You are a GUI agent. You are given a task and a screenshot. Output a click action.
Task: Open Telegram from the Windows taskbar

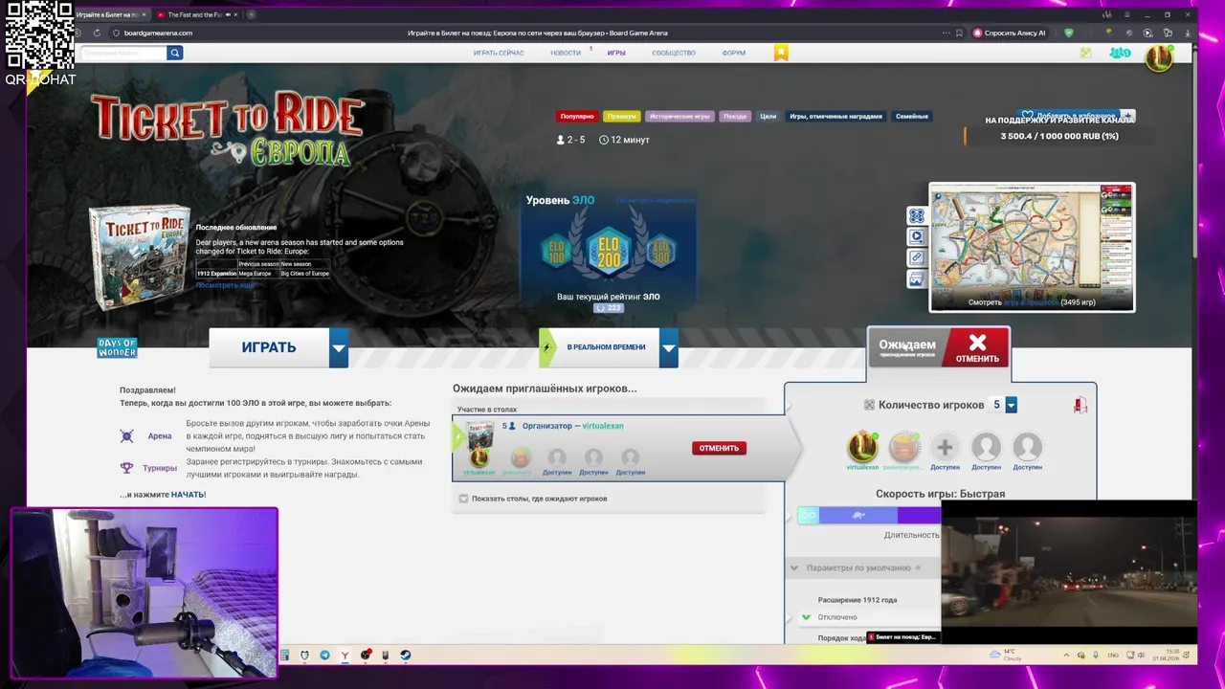[x=324, y=656]
